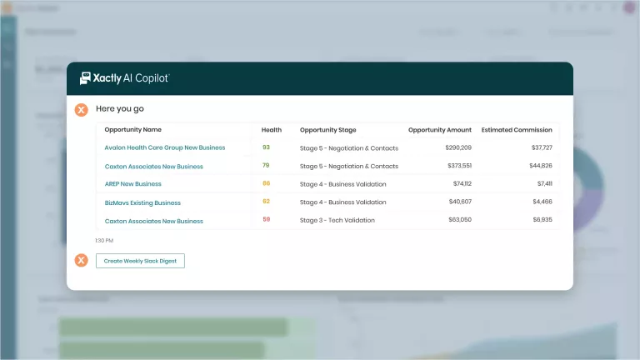The width and height of the screenshot is (640, 360).
Task: Click the Stage 5 cell in the $373,551 row
Action: [x=348, y=166]
